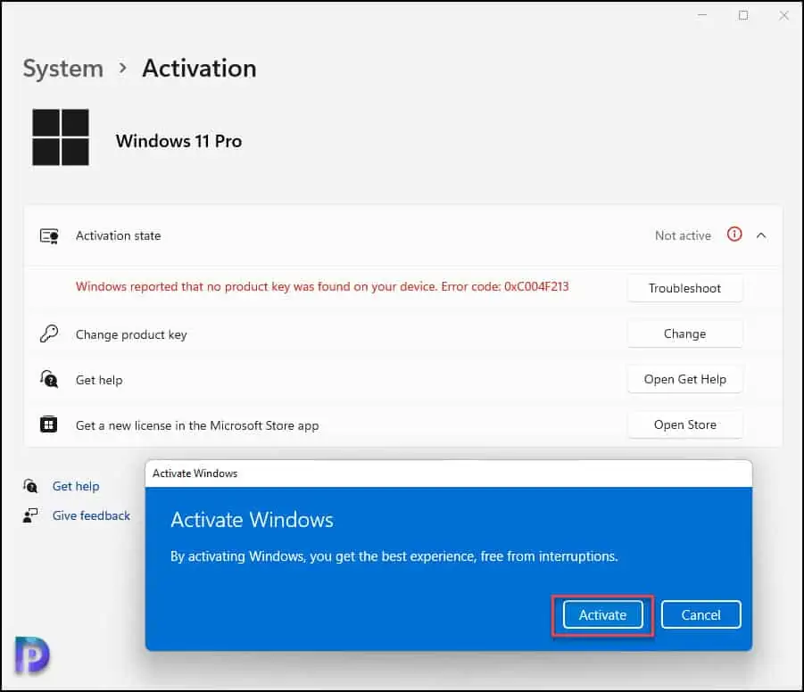
Task: Click the Give feedback person icon
Action: point(31,515)
